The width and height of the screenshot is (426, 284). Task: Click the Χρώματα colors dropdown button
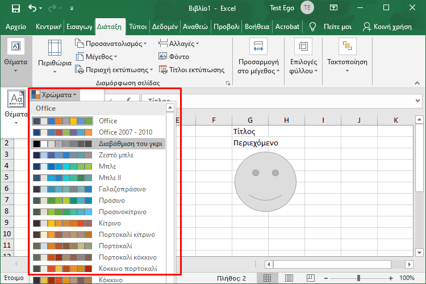[55, 95]
